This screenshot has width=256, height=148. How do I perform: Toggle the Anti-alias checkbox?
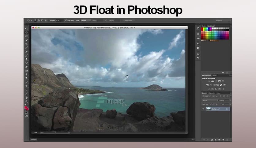66,20
